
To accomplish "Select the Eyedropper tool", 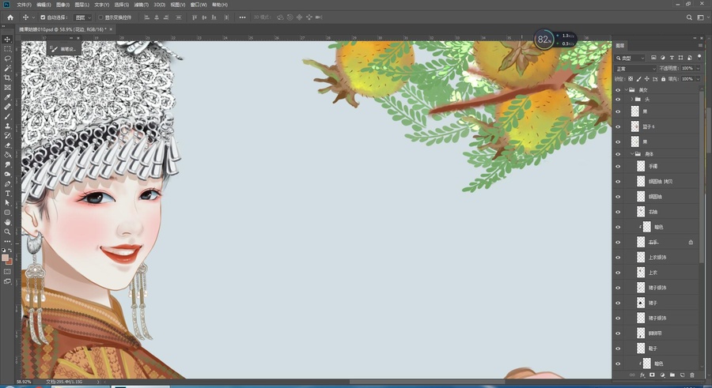I will tap(7, 97).
